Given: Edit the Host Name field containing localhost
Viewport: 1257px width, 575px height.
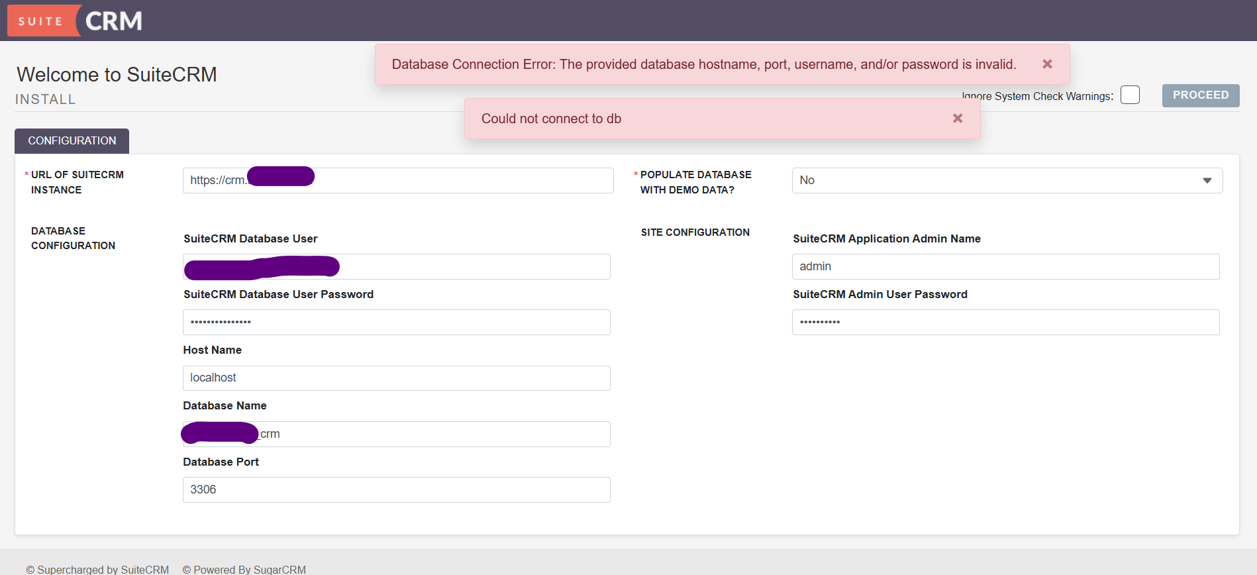Looking at the screenshot, I should 397,378.
